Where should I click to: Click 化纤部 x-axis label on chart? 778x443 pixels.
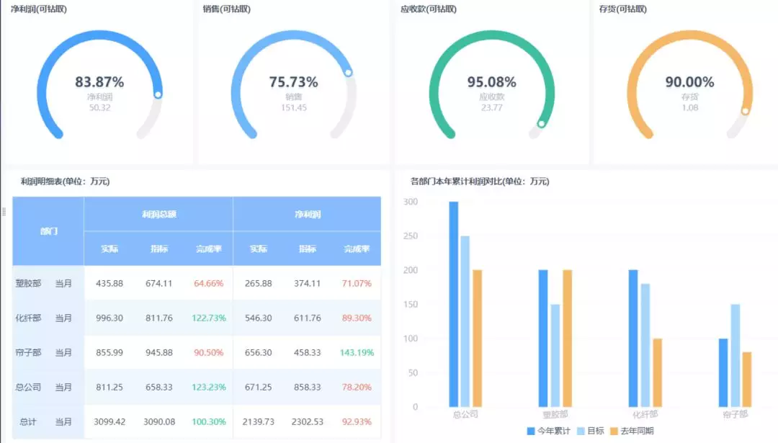pyautogui.click(x=645, y=414)
